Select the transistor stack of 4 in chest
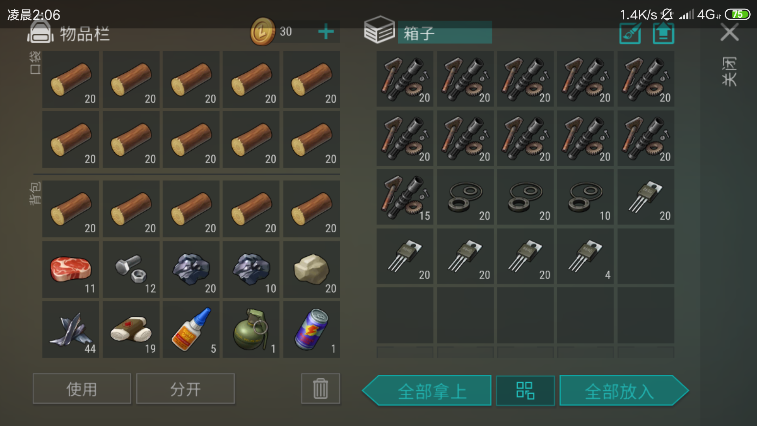 click(x=585, y=256)
